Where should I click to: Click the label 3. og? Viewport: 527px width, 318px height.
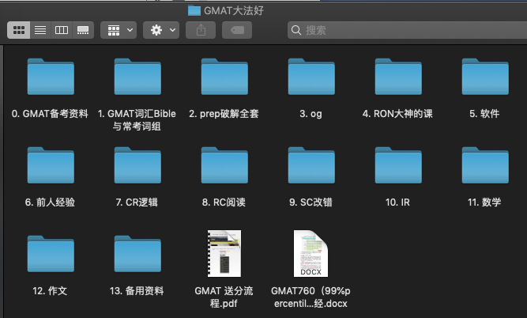coord(311,114)
